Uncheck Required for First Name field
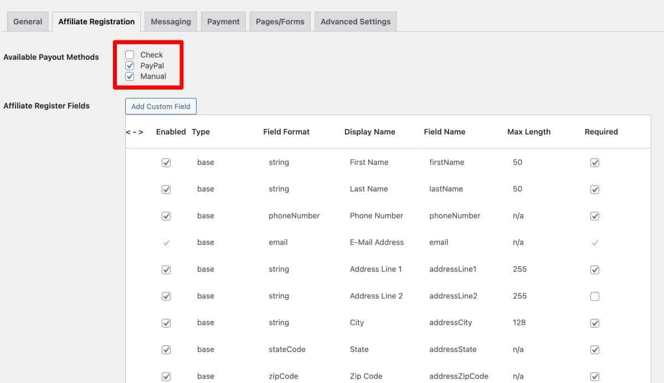This screenshot has height=383, width=664. 595,163
